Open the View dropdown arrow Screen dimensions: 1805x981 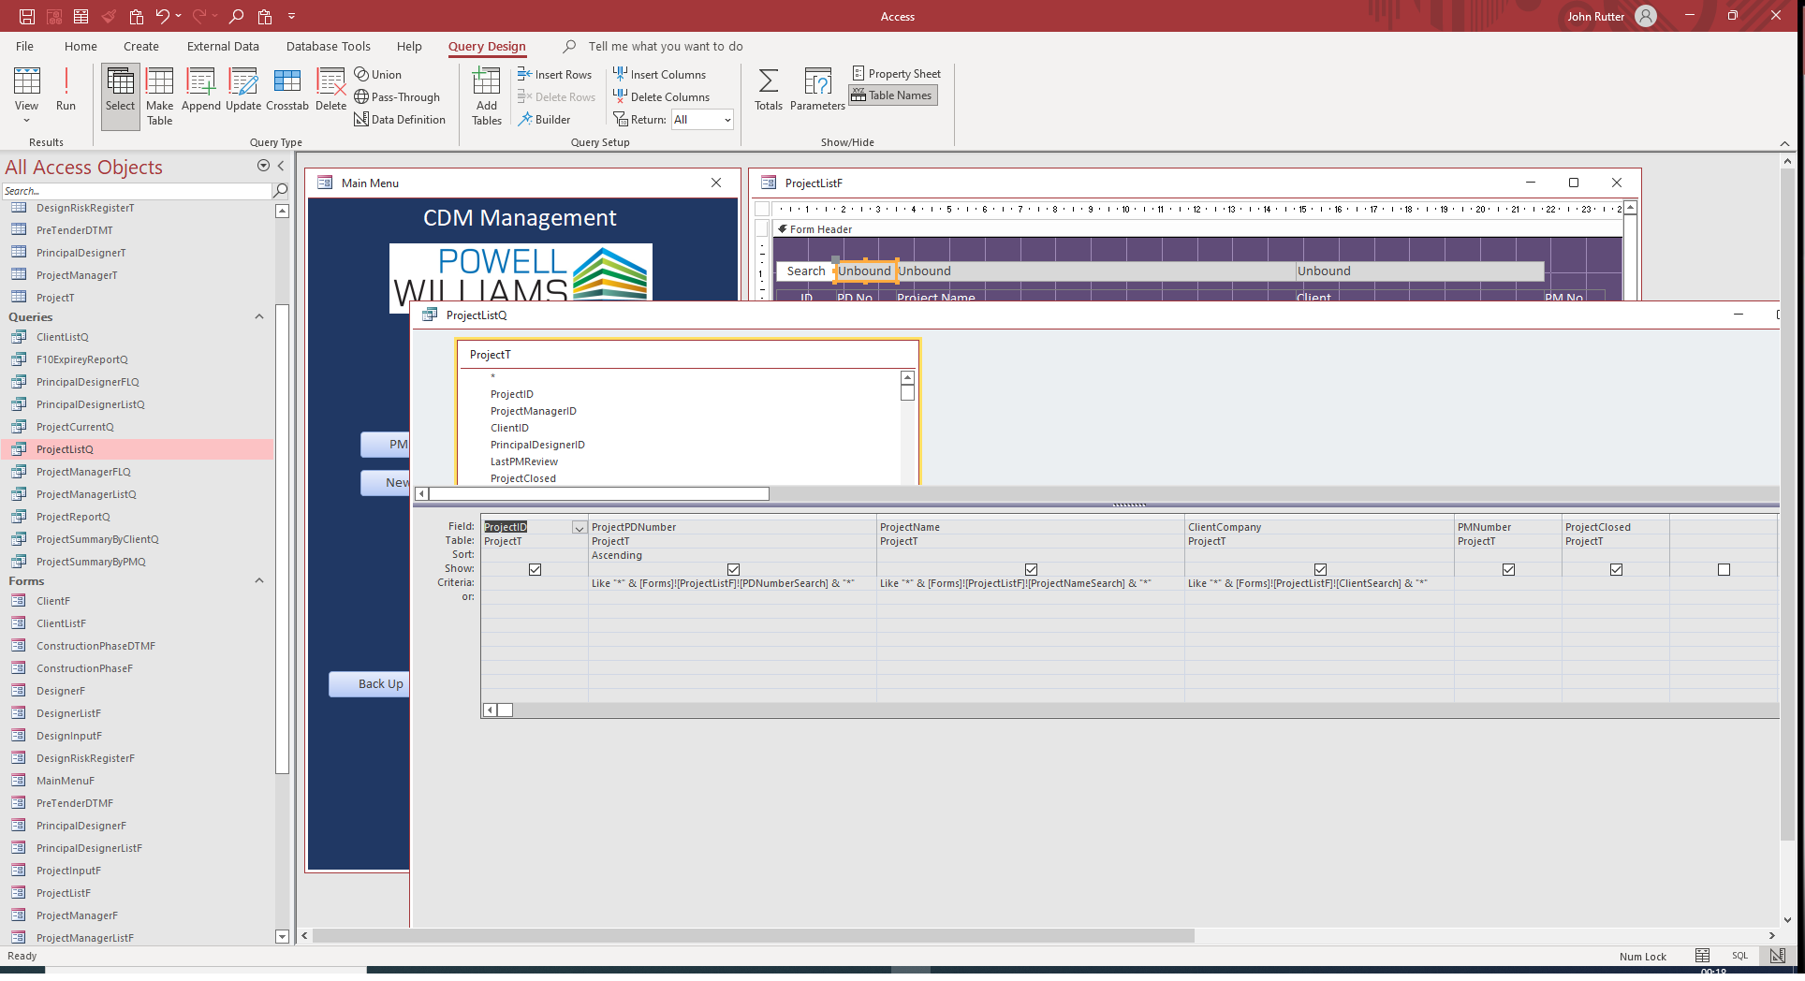[26, 119]
